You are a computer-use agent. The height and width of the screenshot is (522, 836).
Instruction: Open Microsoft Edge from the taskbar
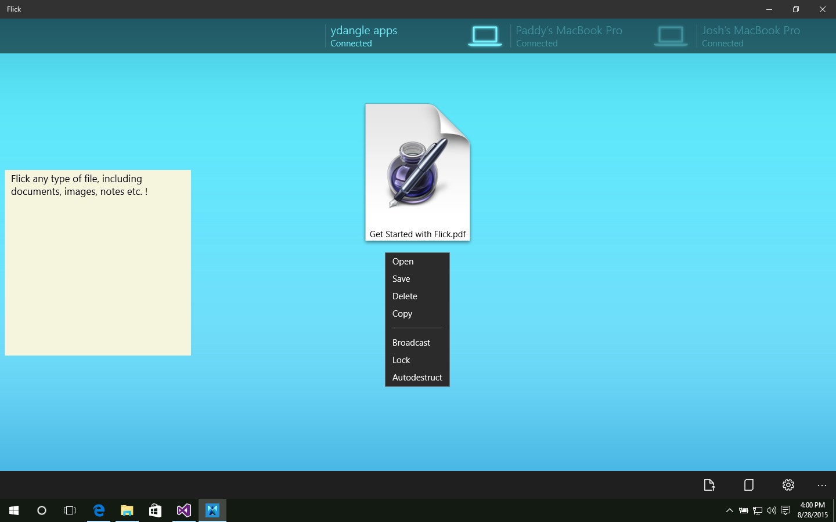point(99,510)
